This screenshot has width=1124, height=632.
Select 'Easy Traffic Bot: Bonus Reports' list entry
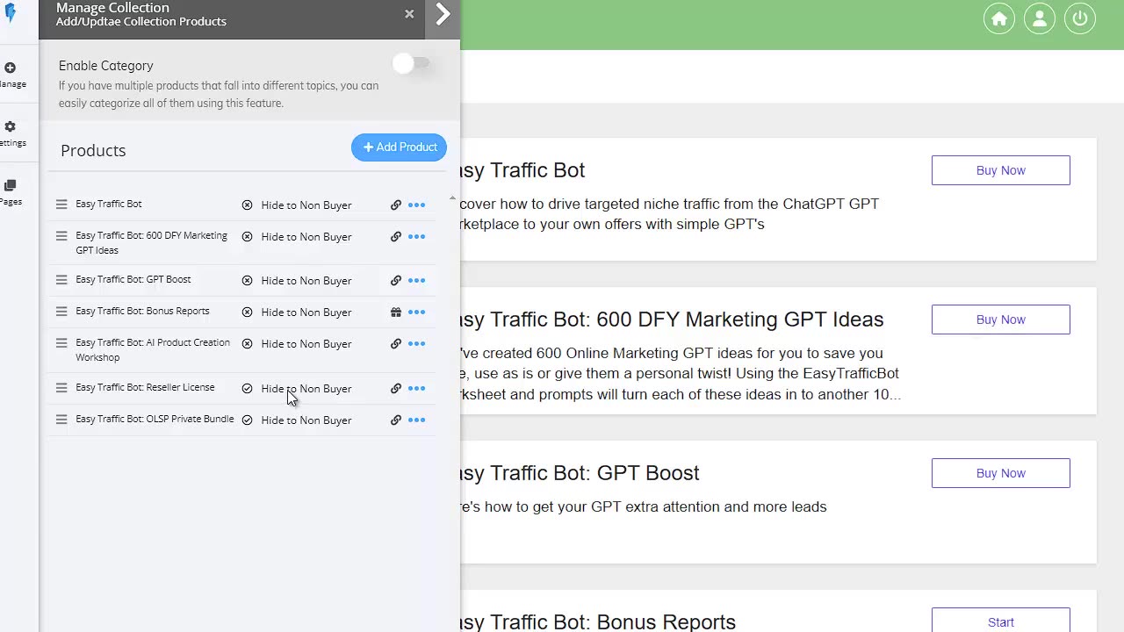coord(142,311)
